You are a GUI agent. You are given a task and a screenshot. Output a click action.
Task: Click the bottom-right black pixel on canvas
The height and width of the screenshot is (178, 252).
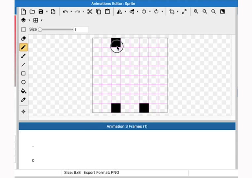pos(144,108)
